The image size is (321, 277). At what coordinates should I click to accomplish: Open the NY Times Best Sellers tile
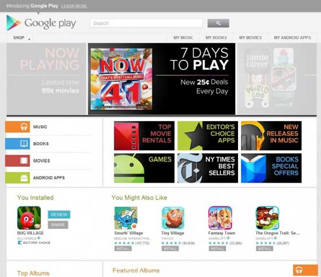coord(208,168)
